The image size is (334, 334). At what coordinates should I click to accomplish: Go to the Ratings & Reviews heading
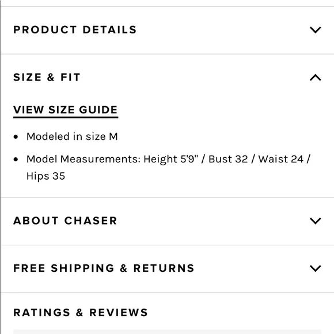81,313
